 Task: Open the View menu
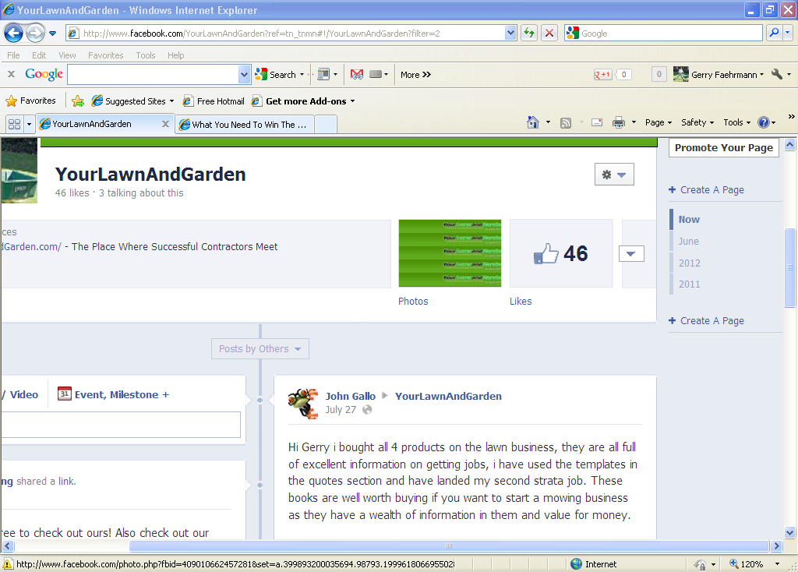click(x=67, y=55)
